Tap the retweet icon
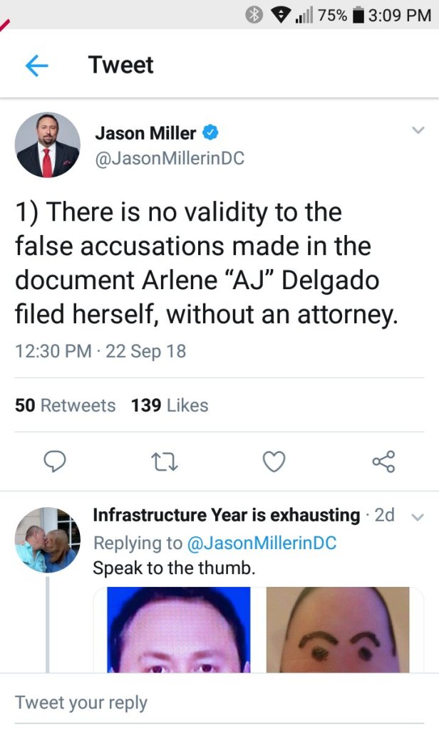This screenshot has height=730, width=439. click(x=164, y=463)
